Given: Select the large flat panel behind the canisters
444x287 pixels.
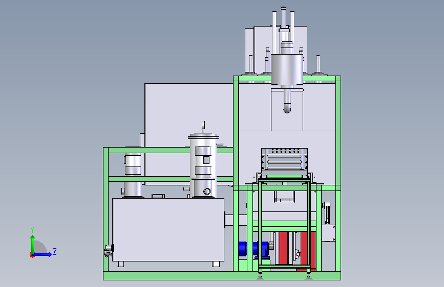Looking at the screenshot, I should click(189, 134).
